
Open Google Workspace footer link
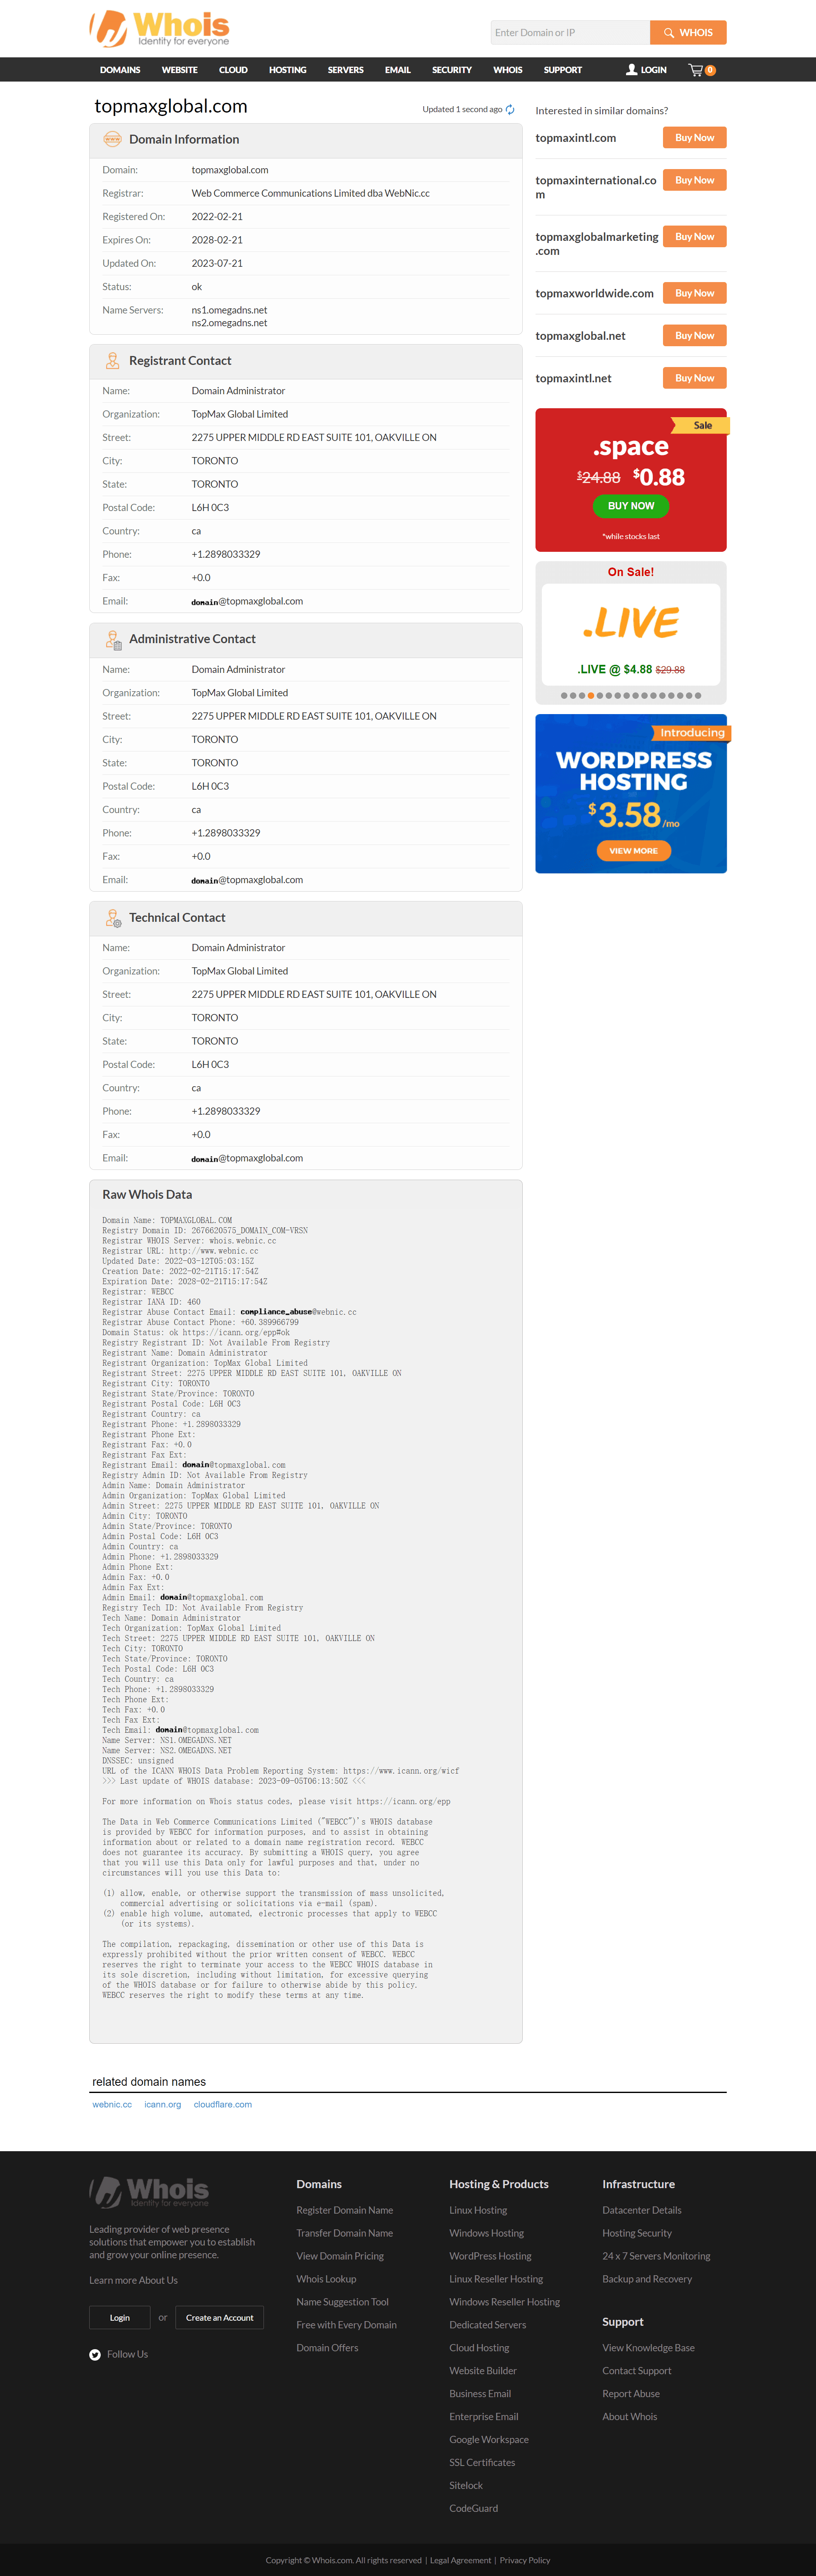coord(489,2440)
